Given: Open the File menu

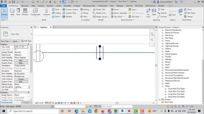Looking at the screenshot, I should pyautogui.click(x=4, y=6).
